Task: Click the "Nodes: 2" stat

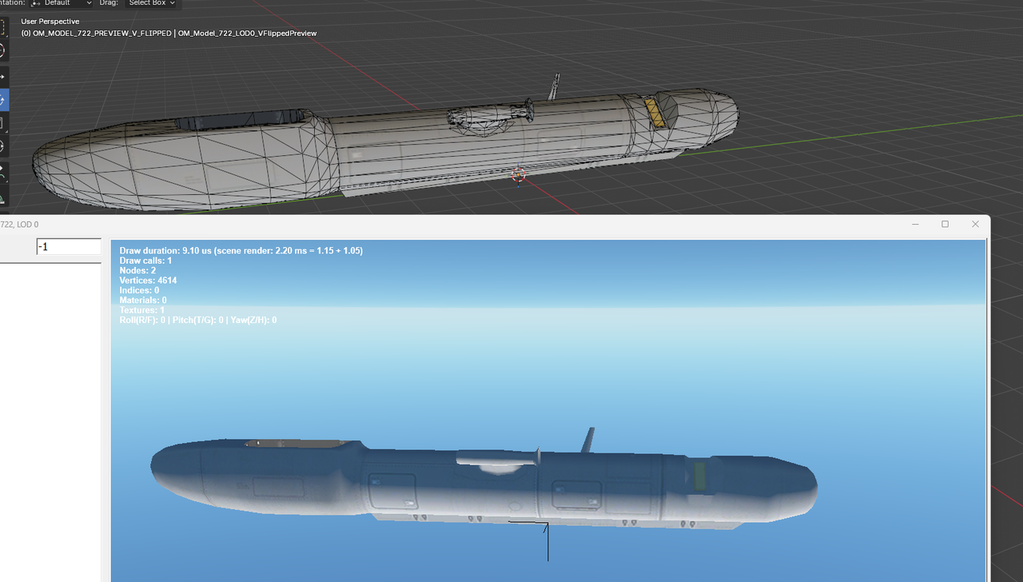Action: (x=137, y=270)
